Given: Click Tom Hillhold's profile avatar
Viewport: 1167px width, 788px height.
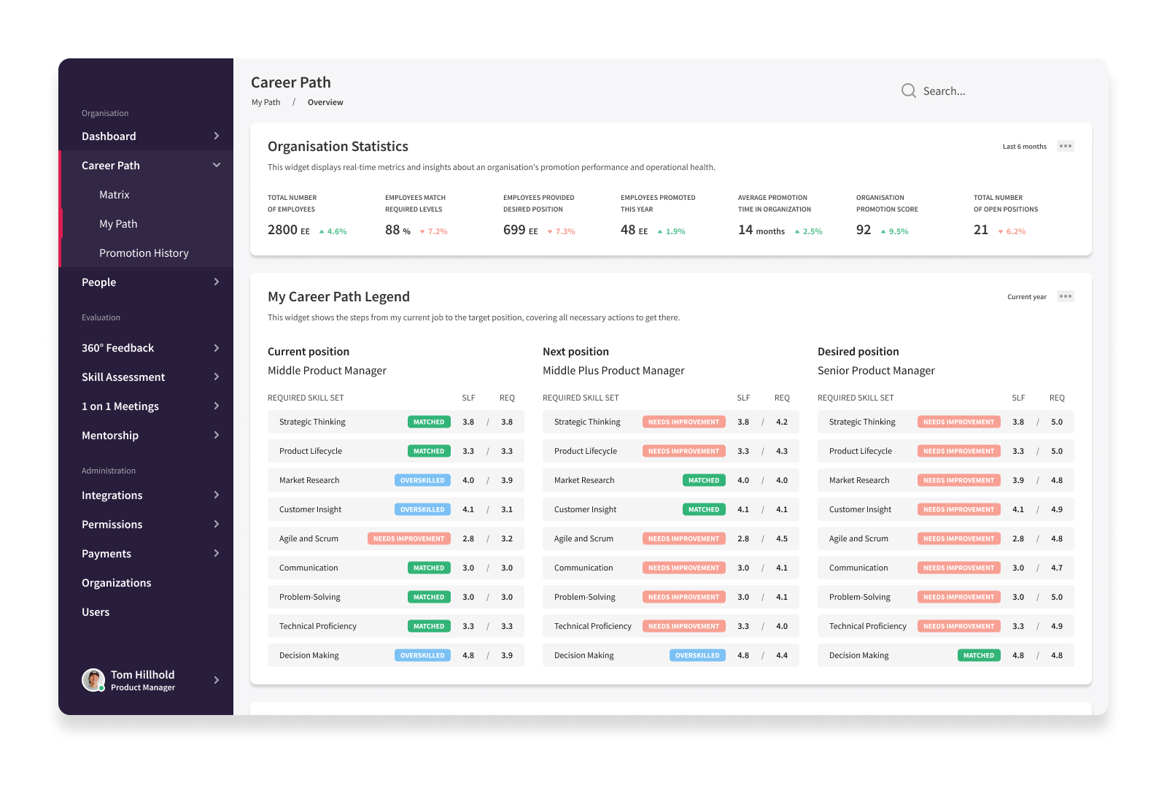Looking at the screenshot, I should pyautogui.click(x=93, y=680).
